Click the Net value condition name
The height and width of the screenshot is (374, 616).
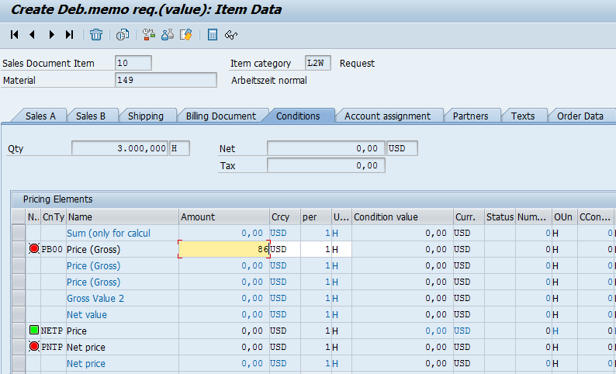point(87,314)
